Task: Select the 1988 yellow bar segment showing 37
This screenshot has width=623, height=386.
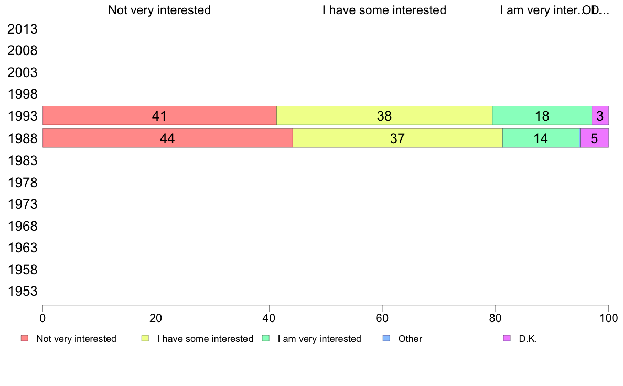Action: click(397, 138)
